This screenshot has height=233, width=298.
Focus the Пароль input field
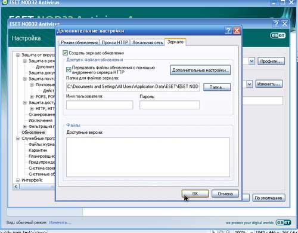coord(170,105)
